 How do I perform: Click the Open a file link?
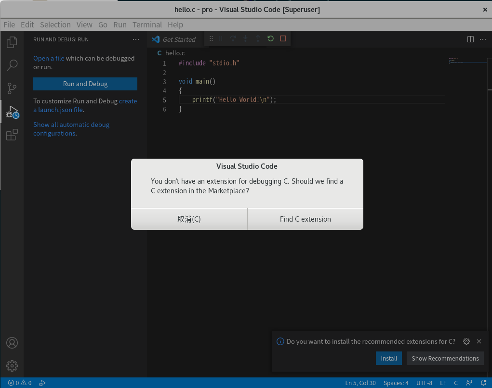click(49, 58)
